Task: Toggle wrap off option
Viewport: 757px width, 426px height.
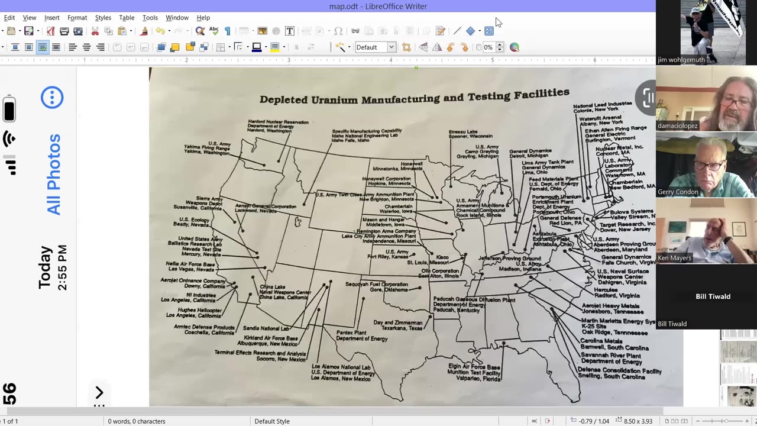Action: tap(15, 47)
